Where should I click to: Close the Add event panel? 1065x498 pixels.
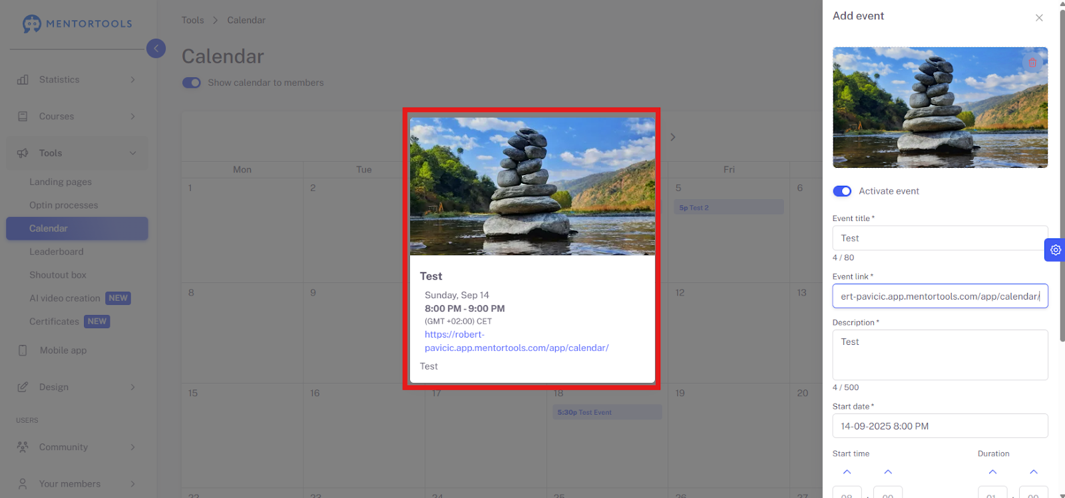pyautogui.click(x=1039, y=18)
